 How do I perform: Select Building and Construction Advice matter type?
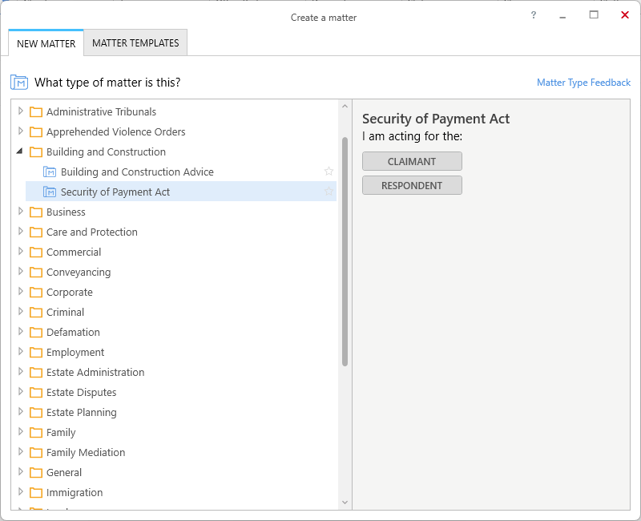pyautogui.click(x=137, y=172)
